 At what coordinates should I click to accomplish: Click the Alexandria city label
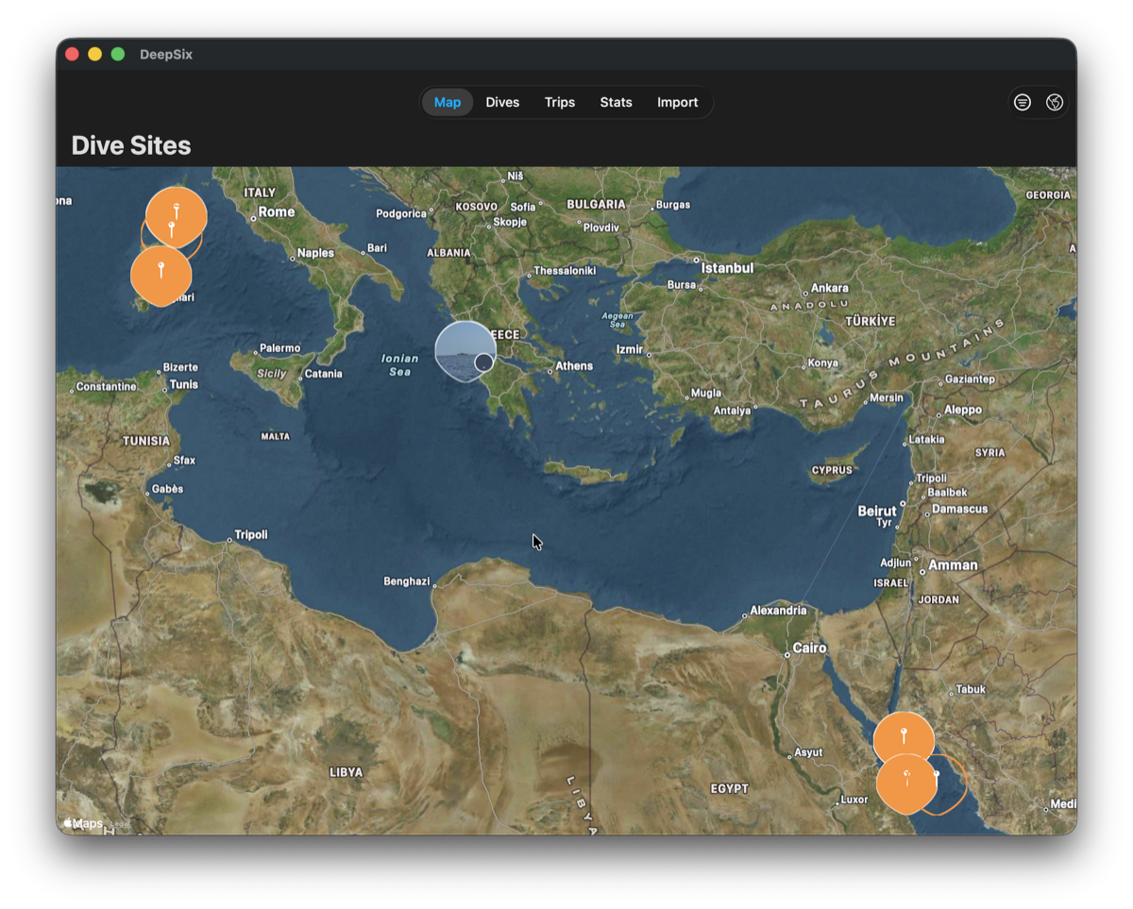778,611
